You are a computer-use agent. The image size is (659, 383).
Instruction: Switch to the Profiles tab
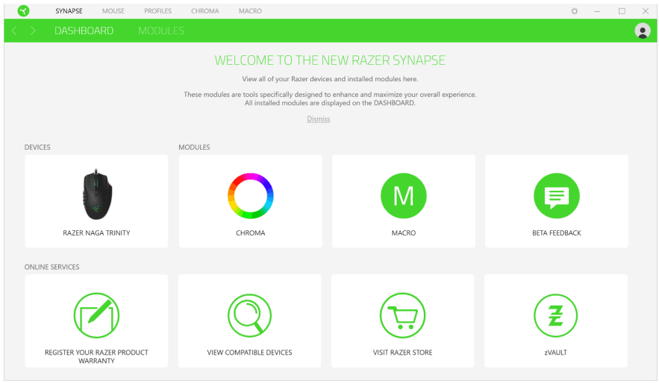pos(157,11)
